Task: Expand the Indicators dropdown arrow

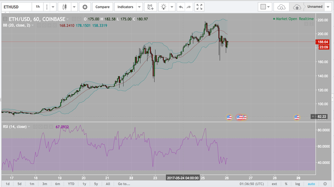Action: 139,7
